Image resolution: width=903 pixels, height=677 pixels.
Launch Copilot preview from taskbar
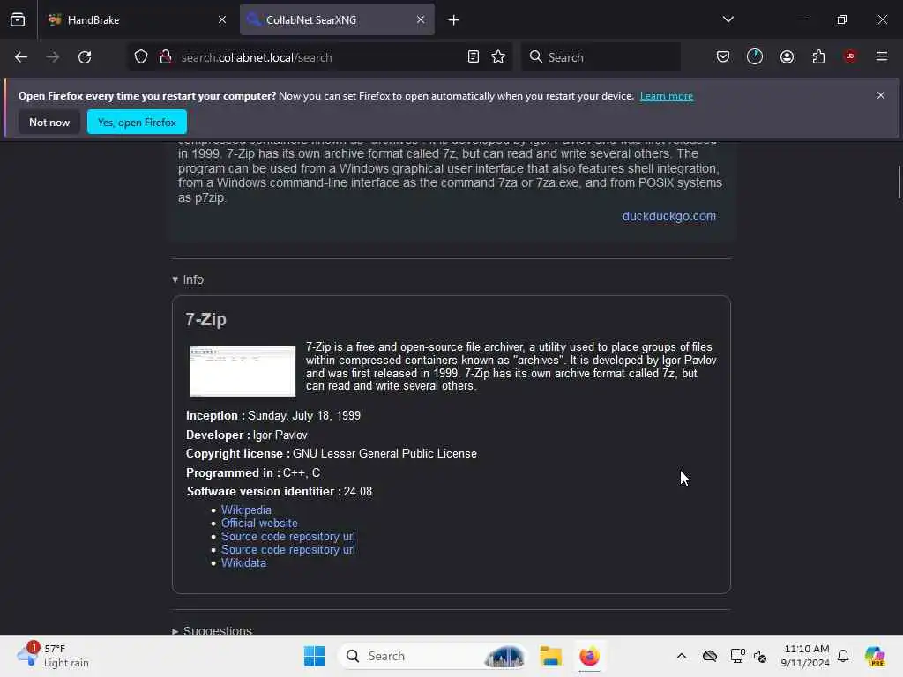click(875, 656)
